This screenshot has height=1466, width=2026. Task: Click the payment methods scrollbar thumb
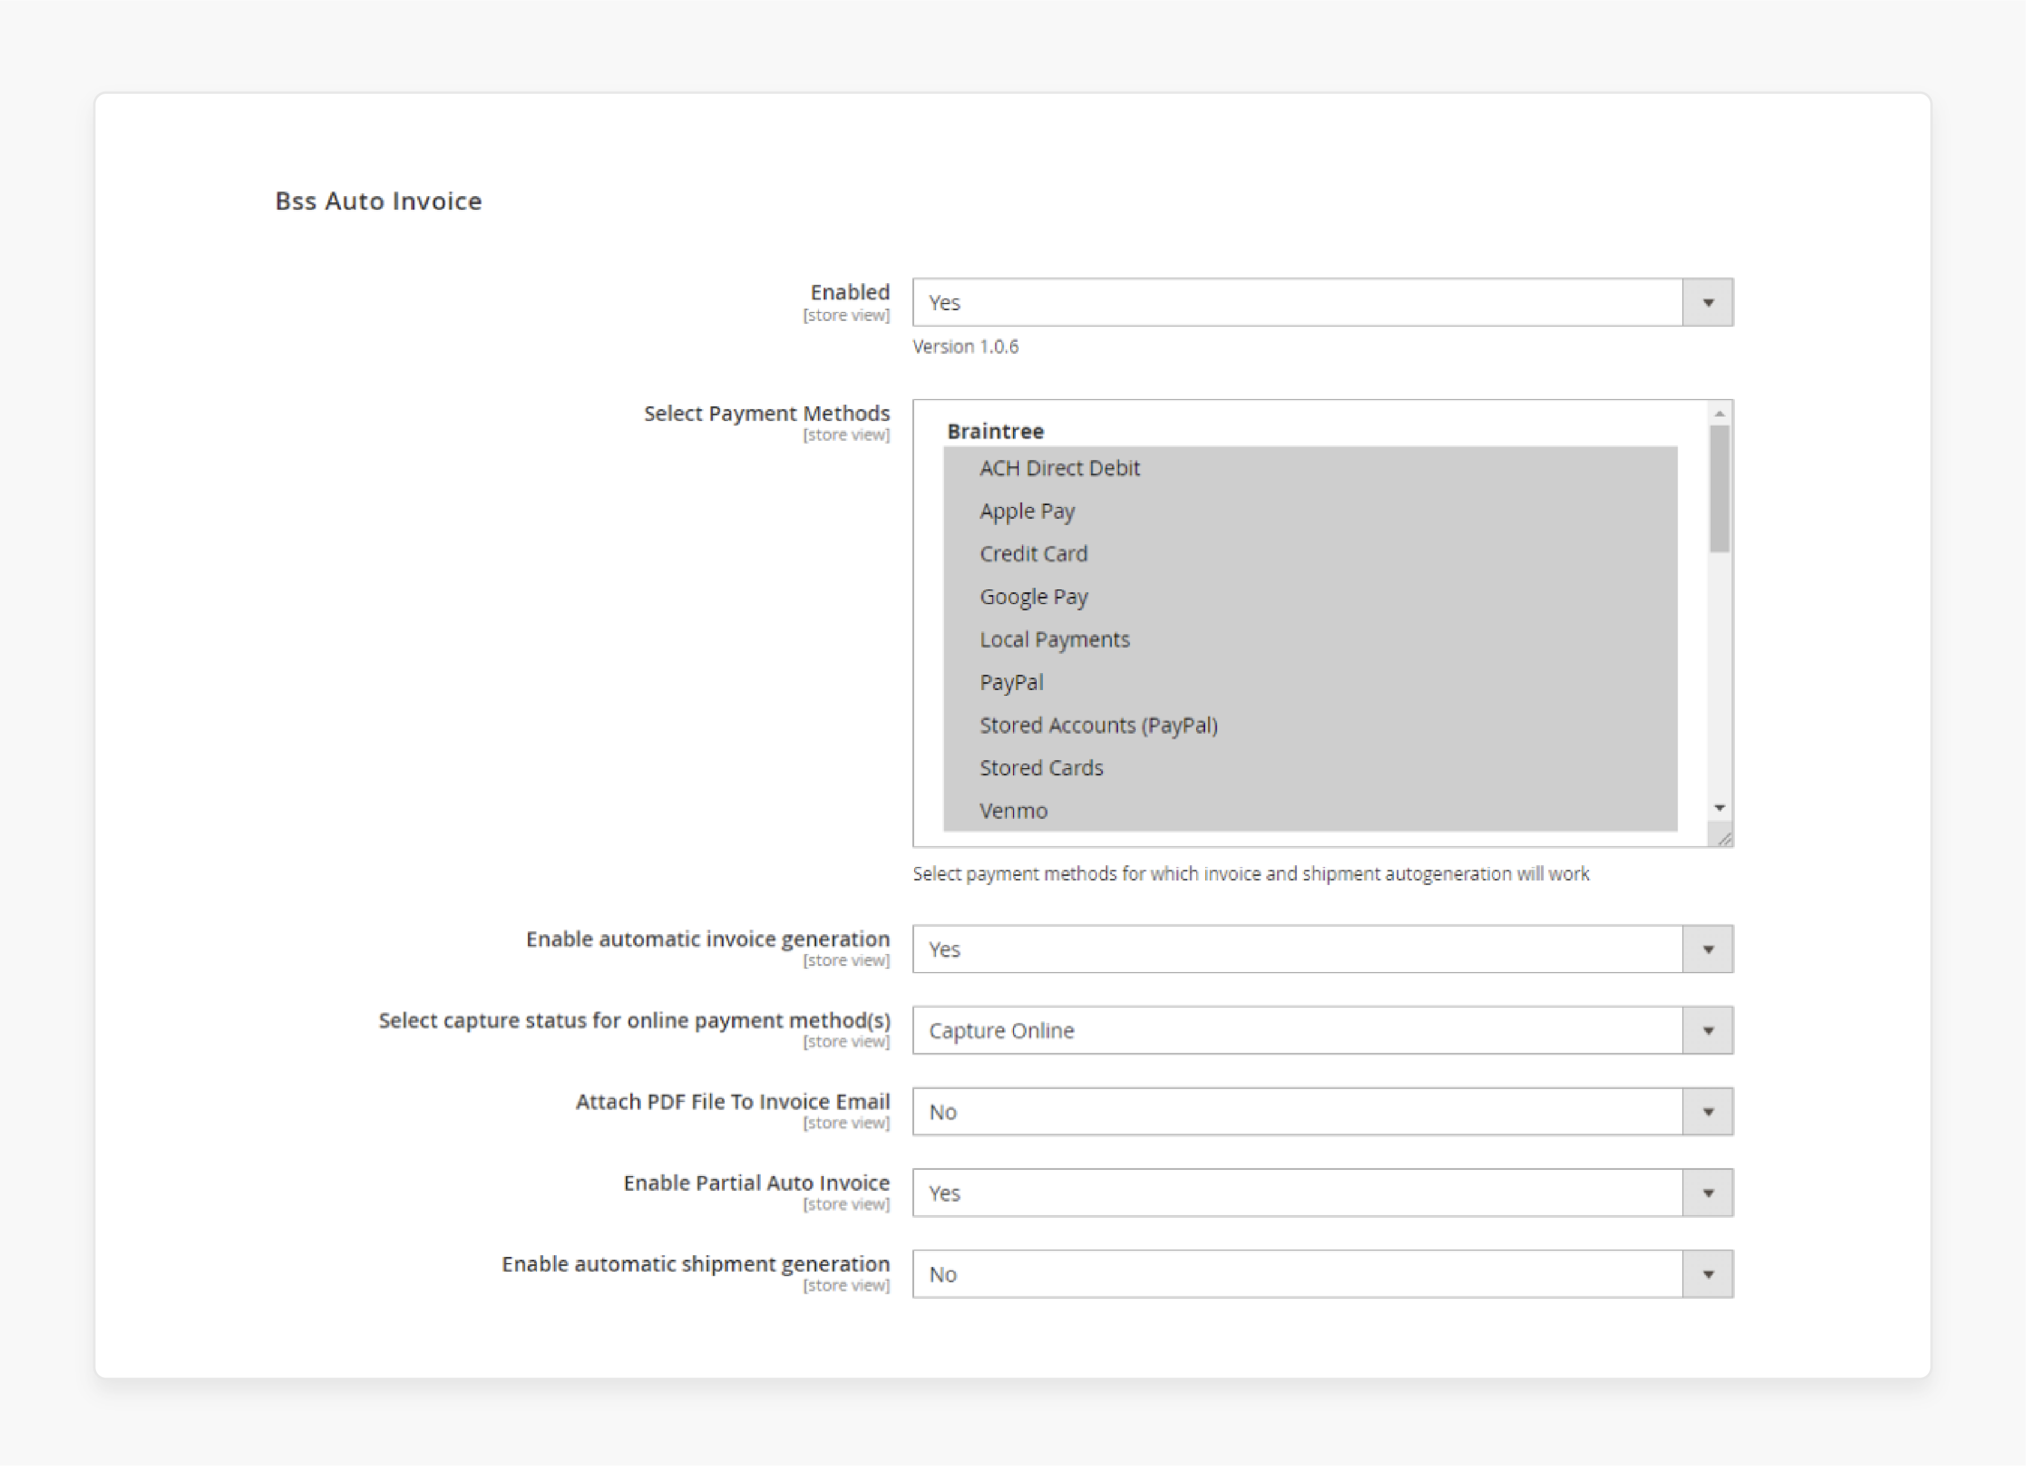[1718, 488]
